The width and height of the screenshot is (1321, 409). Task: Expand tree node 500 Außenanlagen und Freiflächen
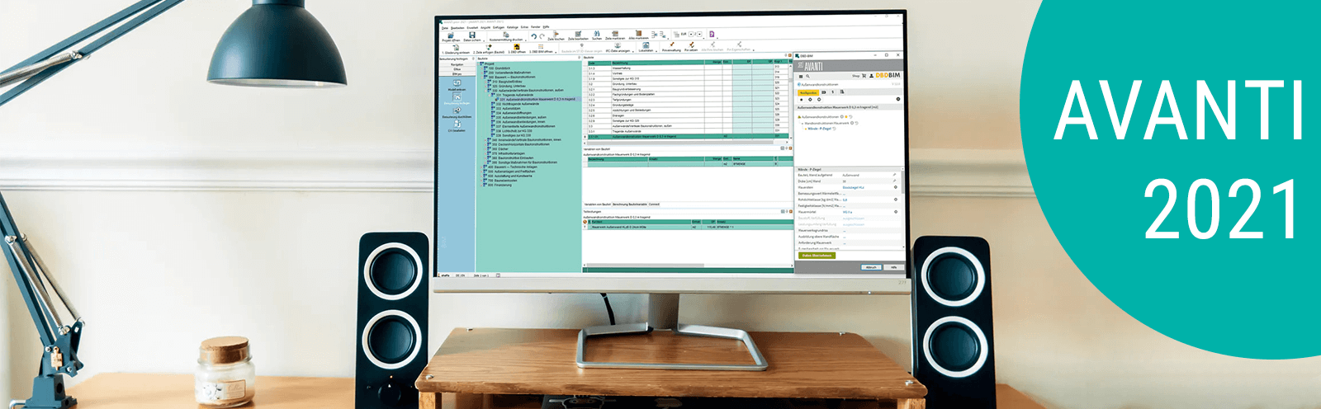point(481,172)
